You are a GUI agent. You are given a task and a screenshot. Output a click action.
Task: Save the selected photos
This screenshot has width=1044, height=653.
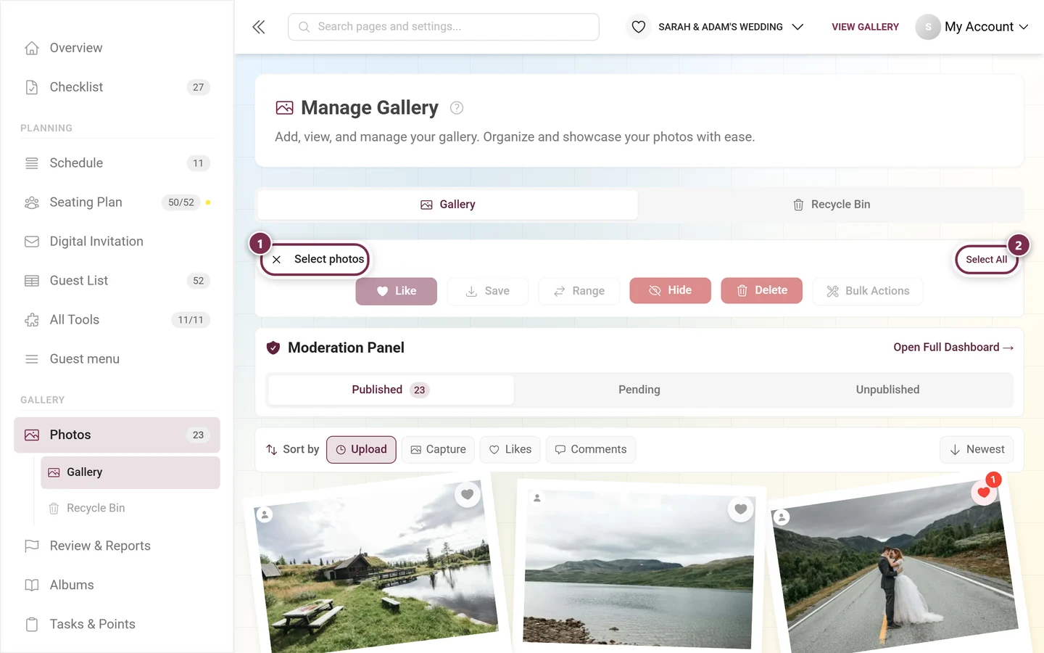point(488,291)
